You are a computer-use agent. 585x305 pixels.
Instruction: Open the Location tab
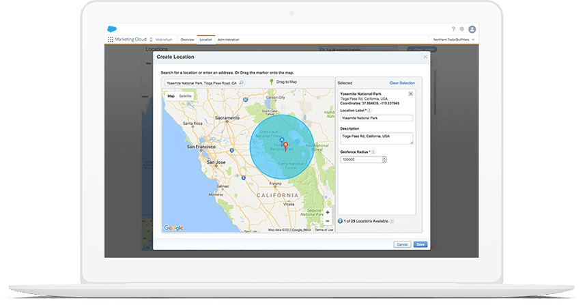205,40
